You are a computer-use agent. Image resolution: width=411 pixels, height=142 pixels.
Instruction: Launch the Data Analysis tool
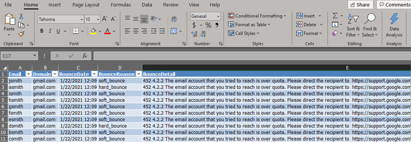[x=394, y=25]
